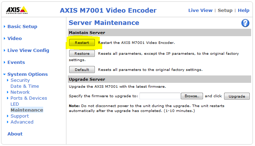Click the firmware file path field
The width and height of the screenshot is (255, 146).
pyautogui.click(x=160, y=96)
